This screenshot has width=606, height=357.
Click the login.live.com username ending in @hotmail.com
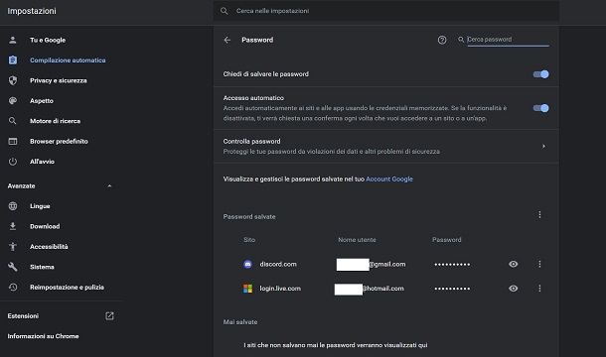click(370, 289)
